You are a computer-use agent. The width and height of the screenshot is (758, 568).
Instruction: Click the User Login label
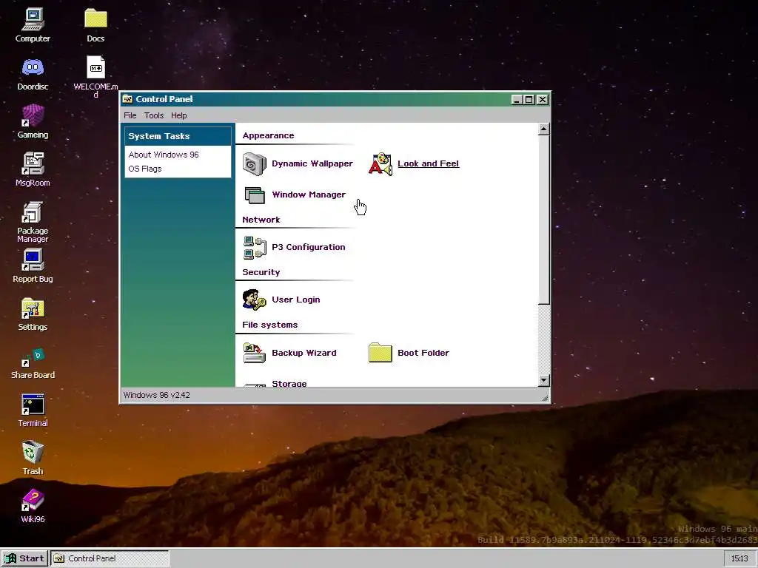pyautogui.click(x=296, y=300)
